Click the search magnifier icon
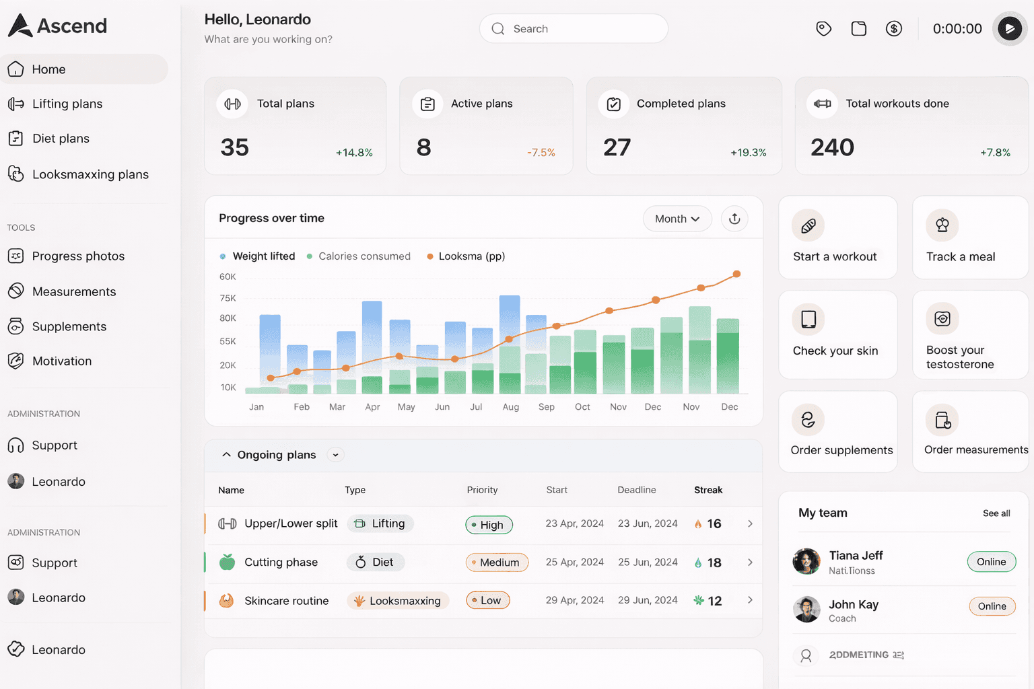The width and height of the screenshot is (1034, 689). [497, 28]
